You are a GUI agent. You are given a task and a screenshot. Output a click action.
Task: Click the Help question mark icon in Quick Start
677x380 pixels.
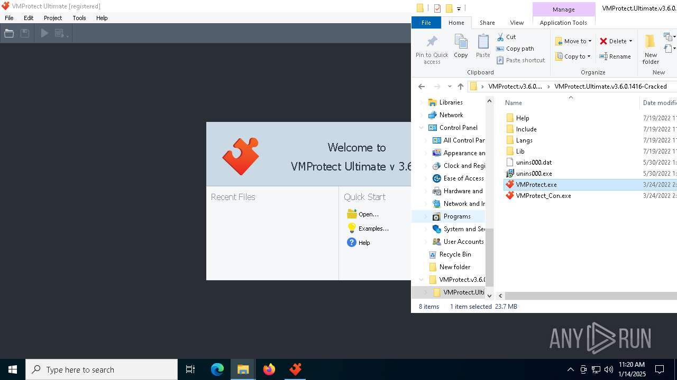(352, 242)
